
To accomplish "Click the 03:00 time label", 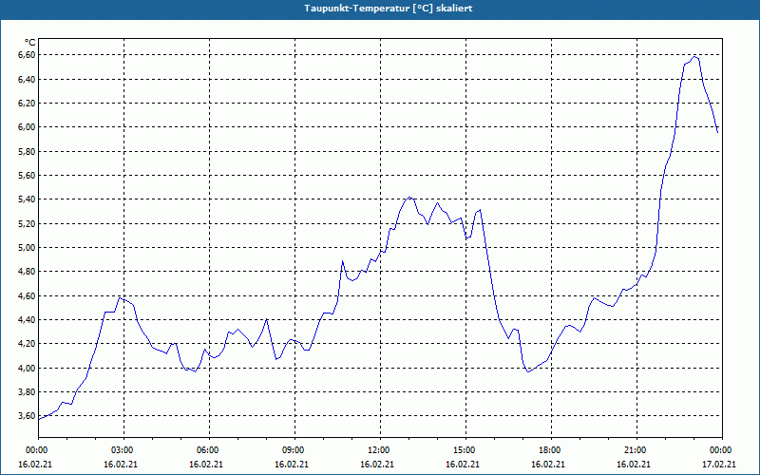I will coord(123,450).
